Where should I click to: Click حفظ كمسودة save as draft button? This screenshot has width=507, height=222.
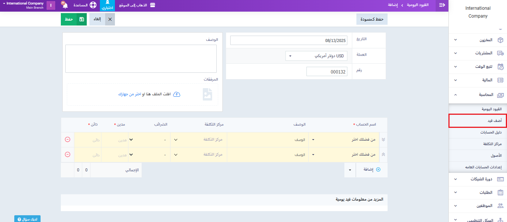[372, 19]
